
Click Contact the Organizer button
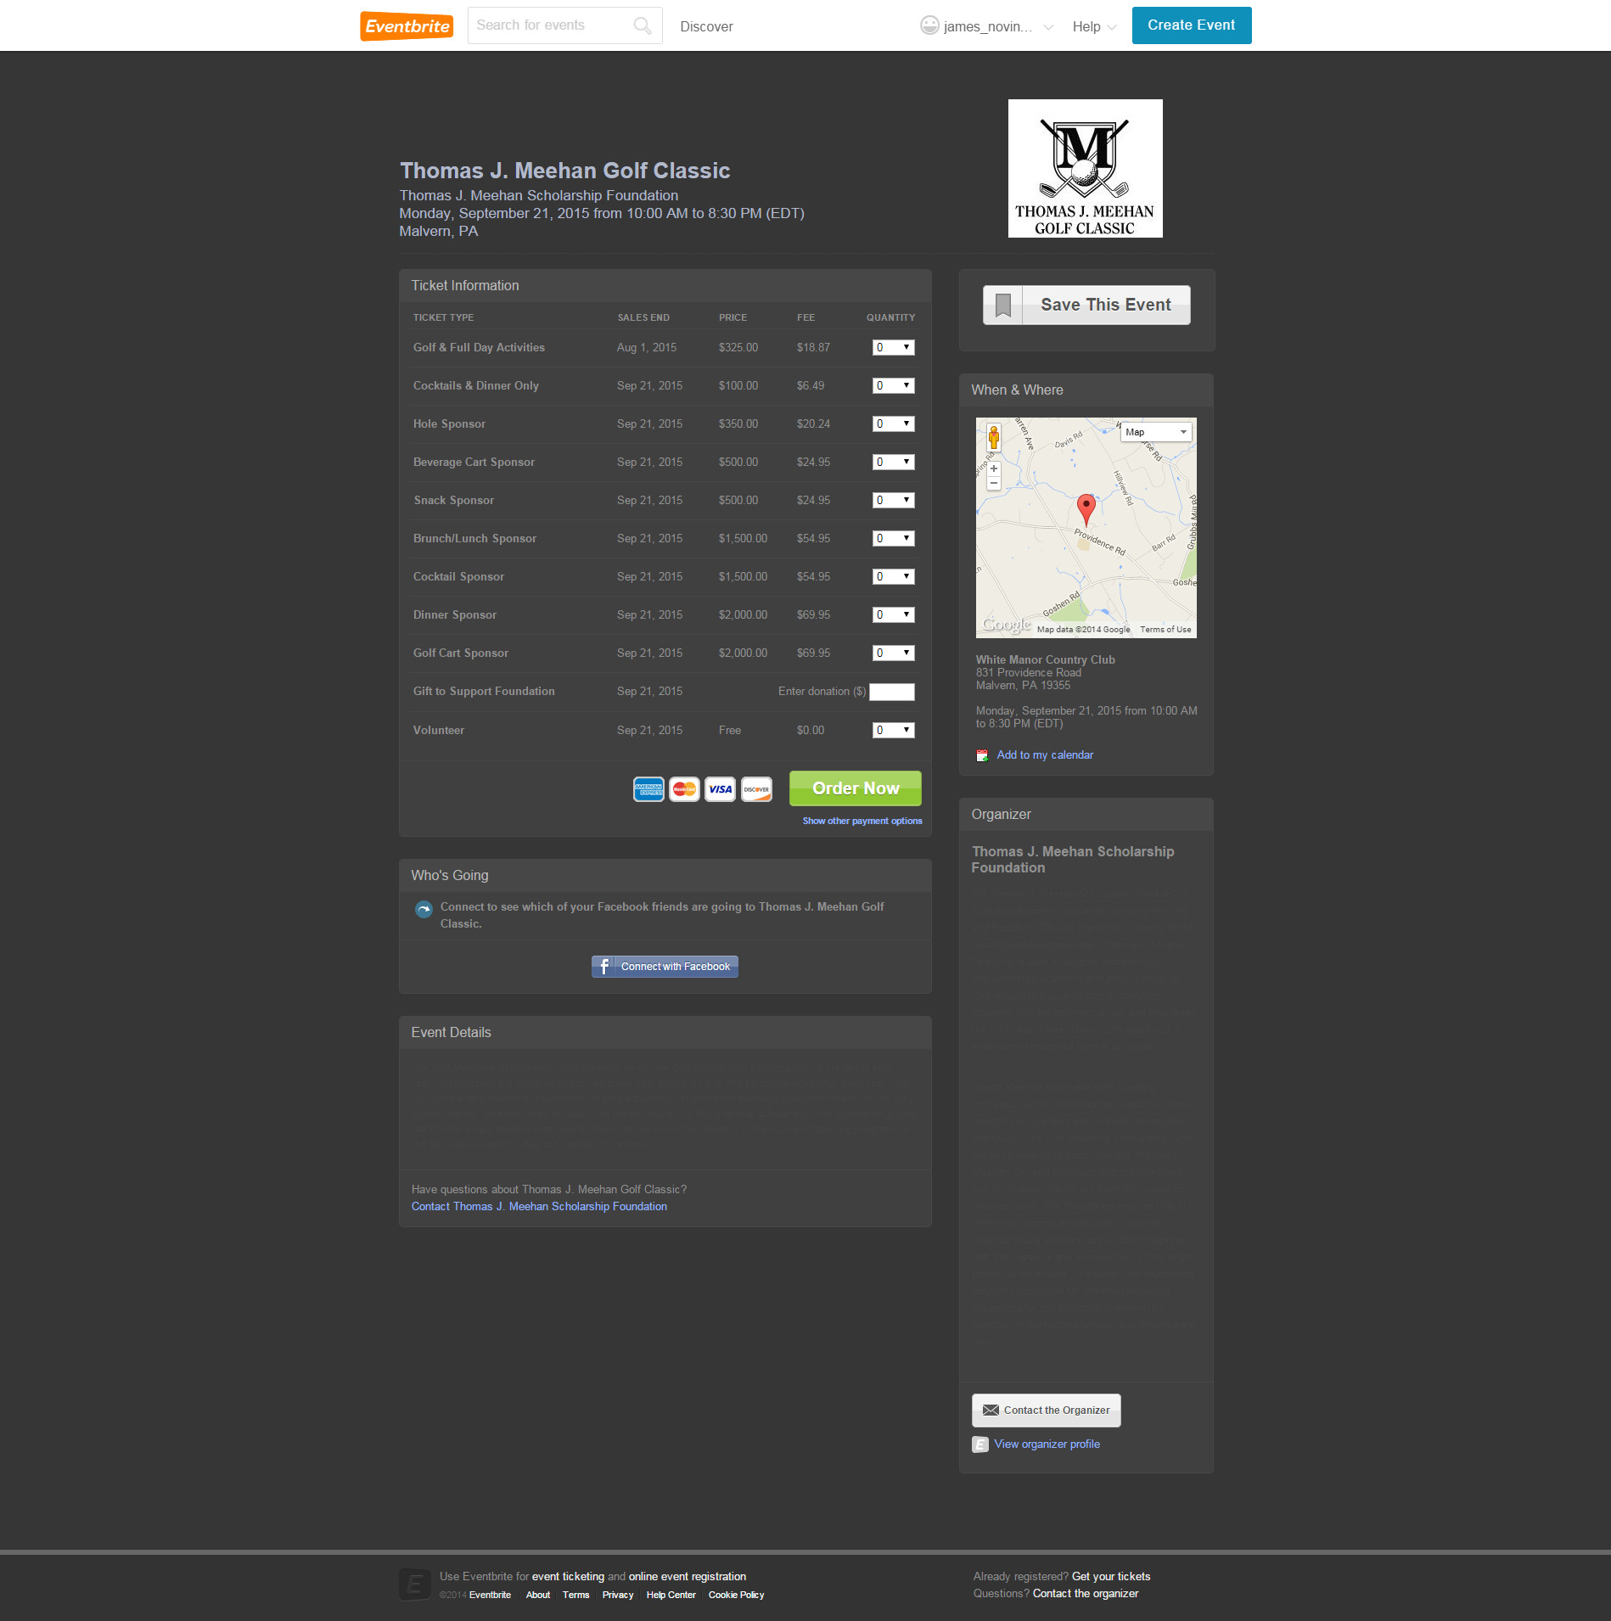pyautogui.click(x=1046, y=1411)
